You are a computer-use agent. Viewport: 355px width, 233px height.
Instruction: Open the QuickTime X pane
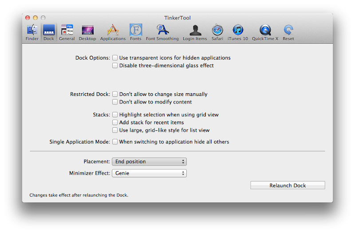tap(265, 33)
